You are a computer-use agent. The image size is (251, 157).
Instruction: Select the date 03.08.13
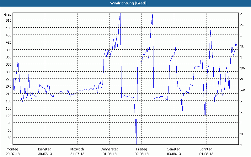(174, 154)
